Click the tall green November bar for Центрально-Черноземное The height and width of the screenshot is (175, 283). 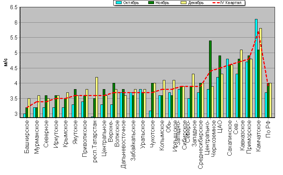click(x=210, y=79)
